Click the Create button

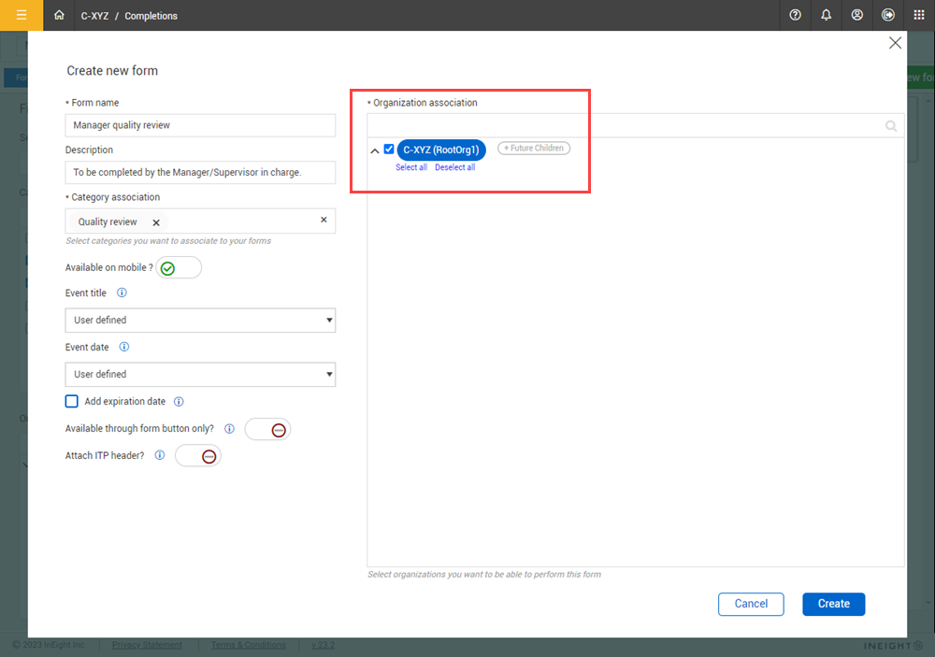pos(833,604)
